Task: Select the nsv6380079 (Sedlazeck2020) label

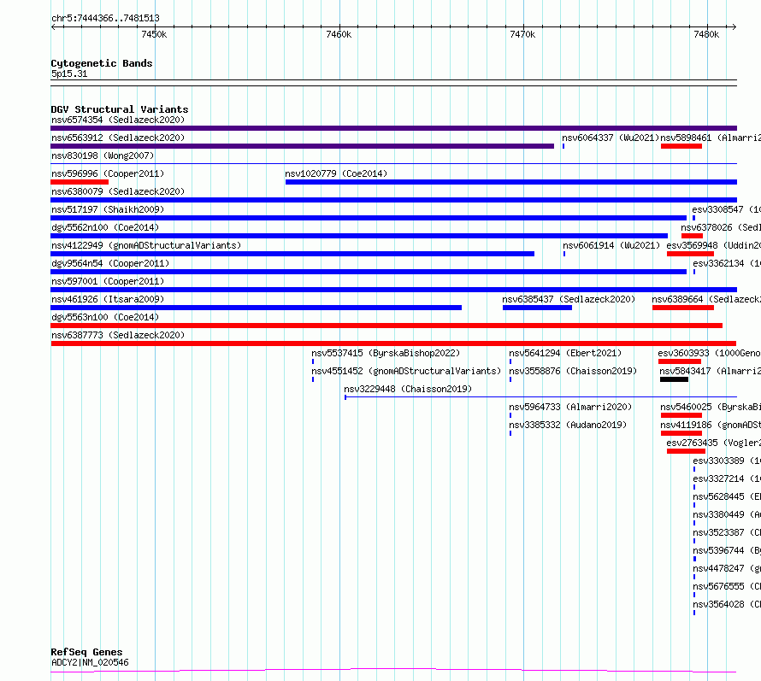Action: [x=118, y=191]
